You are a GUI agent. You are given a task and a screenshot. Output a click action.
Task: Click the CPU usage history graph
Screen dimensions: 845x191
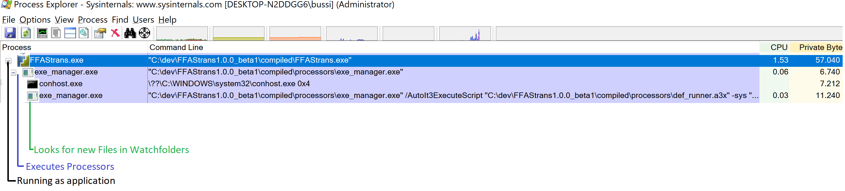click(182, 34)
